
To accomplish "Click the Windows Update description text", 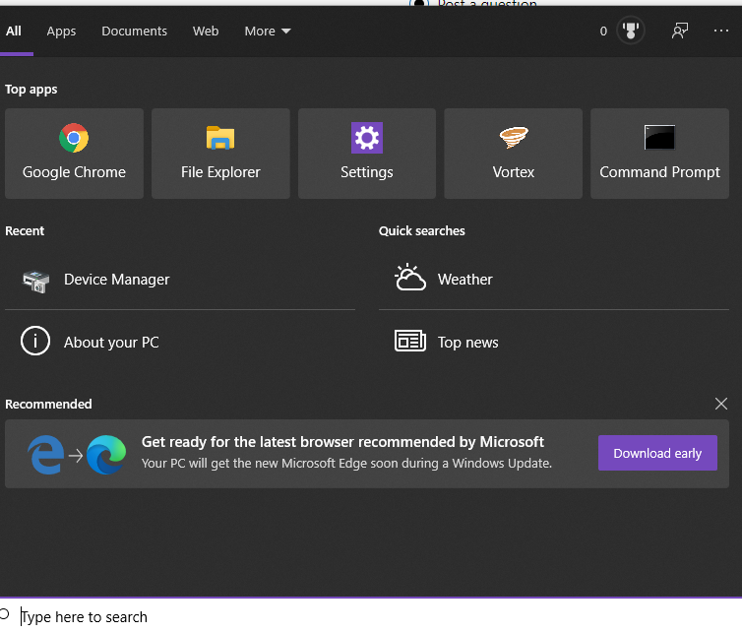I will 346,463.
